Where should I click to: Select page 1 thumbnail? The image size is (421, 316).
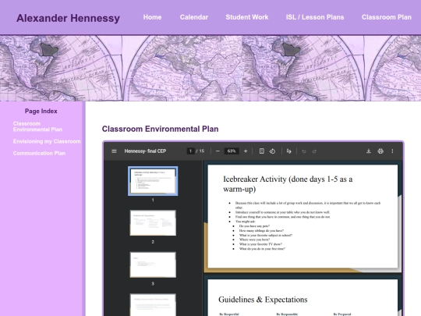[153, 181]
